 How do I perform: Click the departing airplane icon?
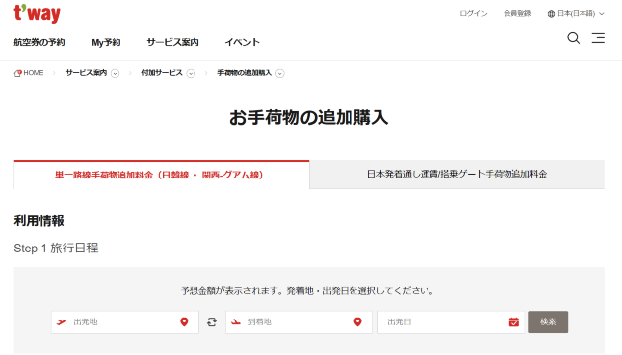click(61, 322)
